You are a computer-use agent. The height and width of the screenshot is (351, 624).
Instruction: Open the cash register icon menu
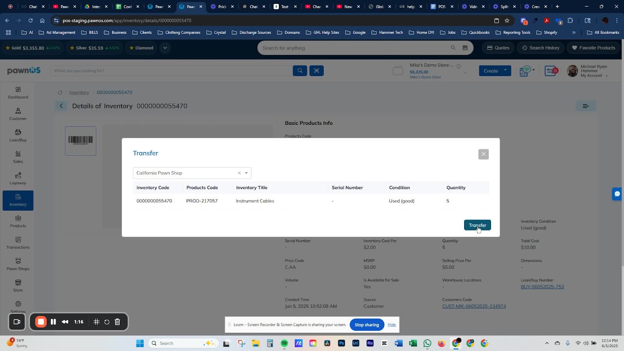click(527, 71)
